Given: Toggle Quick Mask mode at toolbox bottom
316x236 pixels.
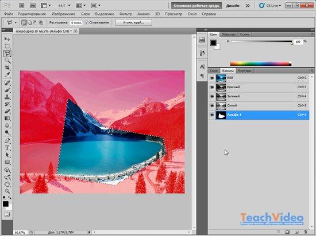Looking at the screenshot, I should tap(7, 214).
